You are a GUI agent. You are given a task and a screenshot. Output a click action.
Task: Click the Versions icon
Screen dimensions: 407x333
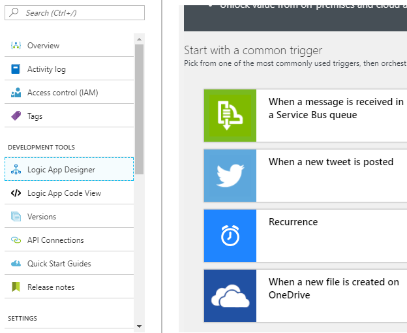coord(16,217)
